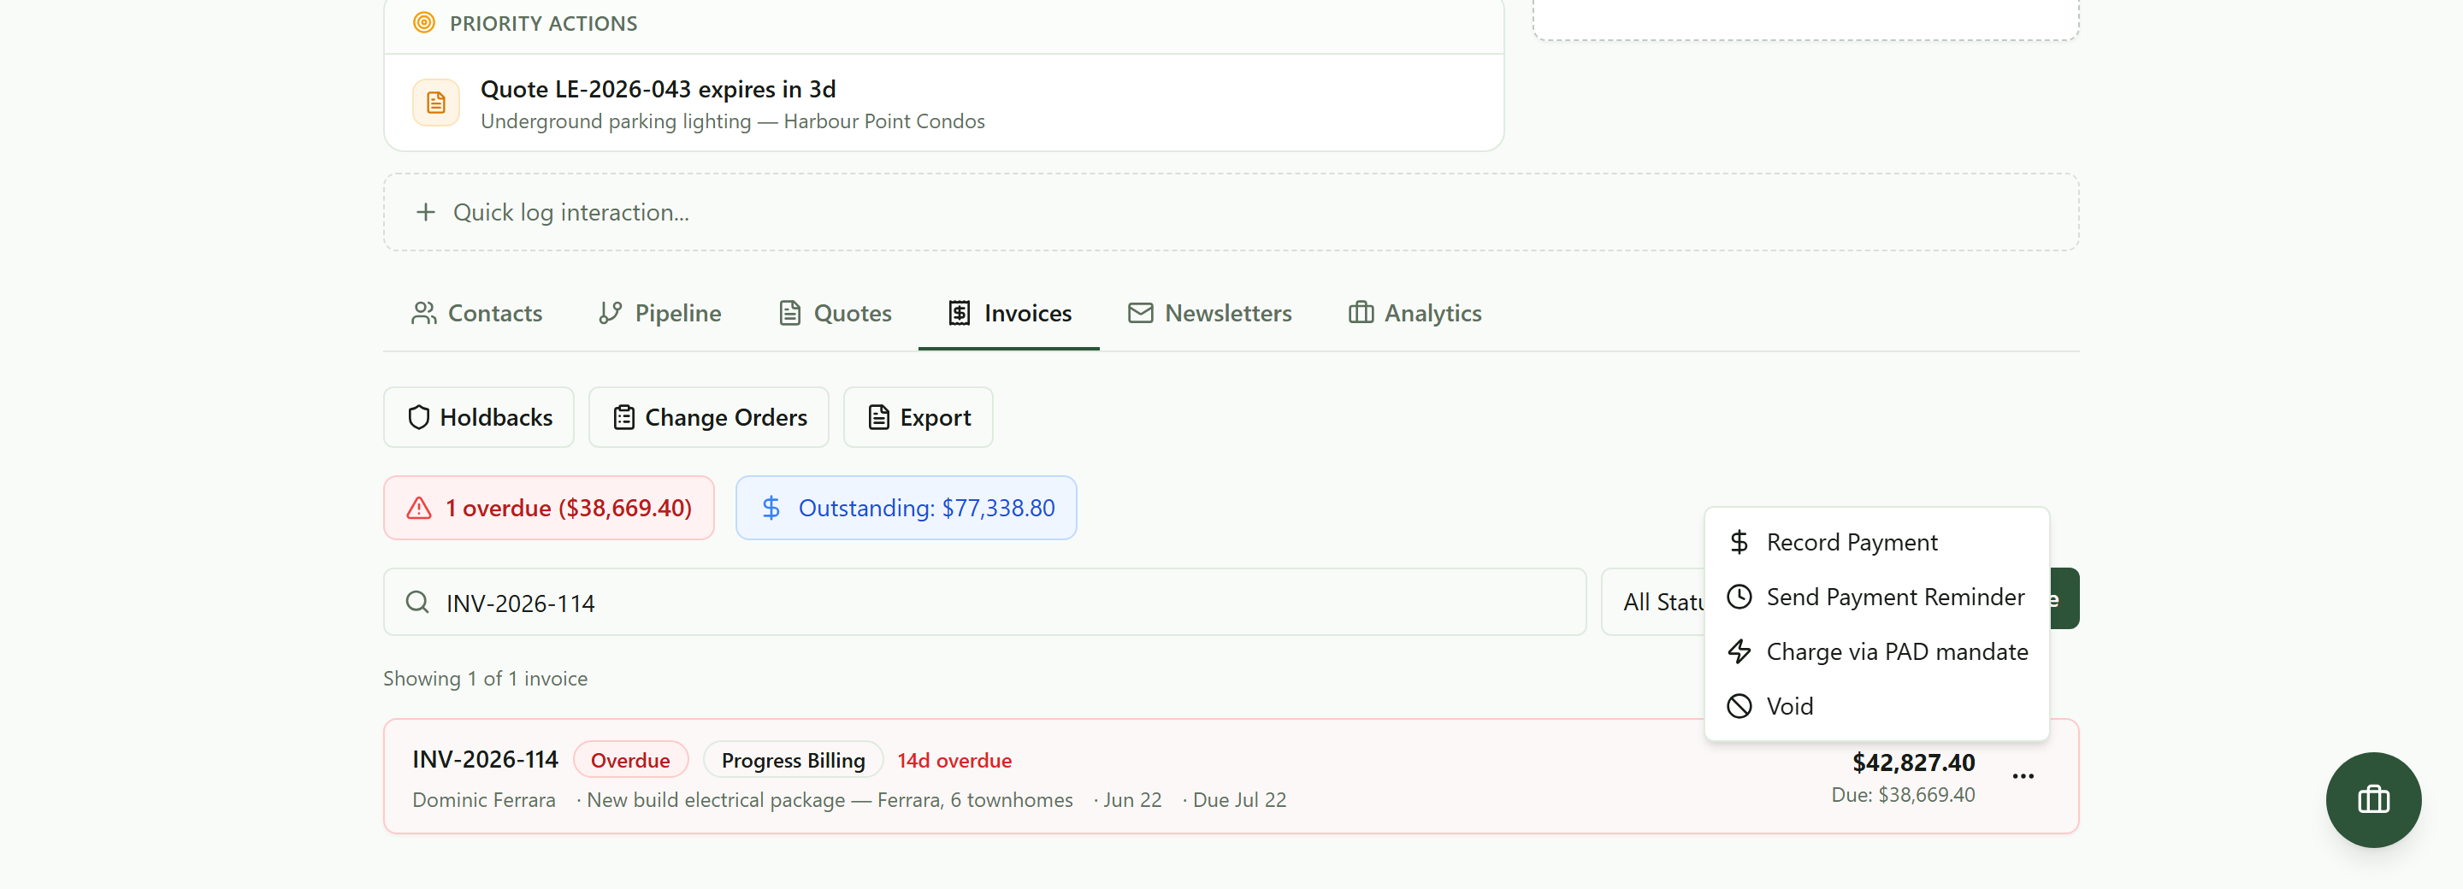Open the All Status filter dropdown
The width and height of the screenshot is (2463, 889).
coord(1654,603)
